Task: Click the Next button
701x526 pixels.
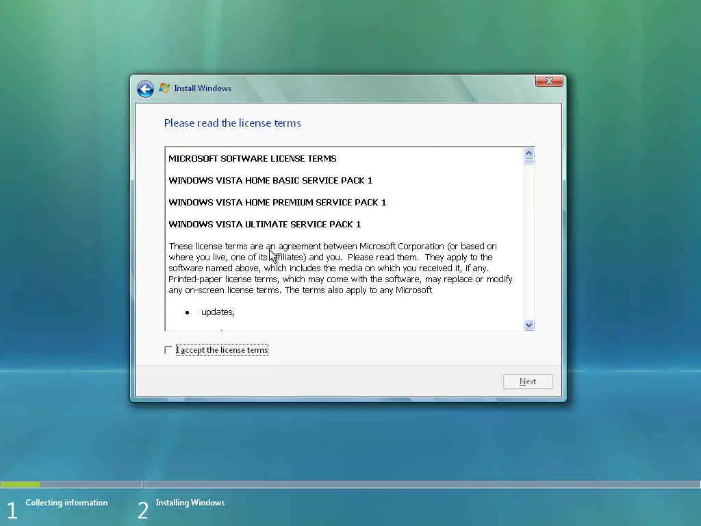Action: tap(528, 381)
